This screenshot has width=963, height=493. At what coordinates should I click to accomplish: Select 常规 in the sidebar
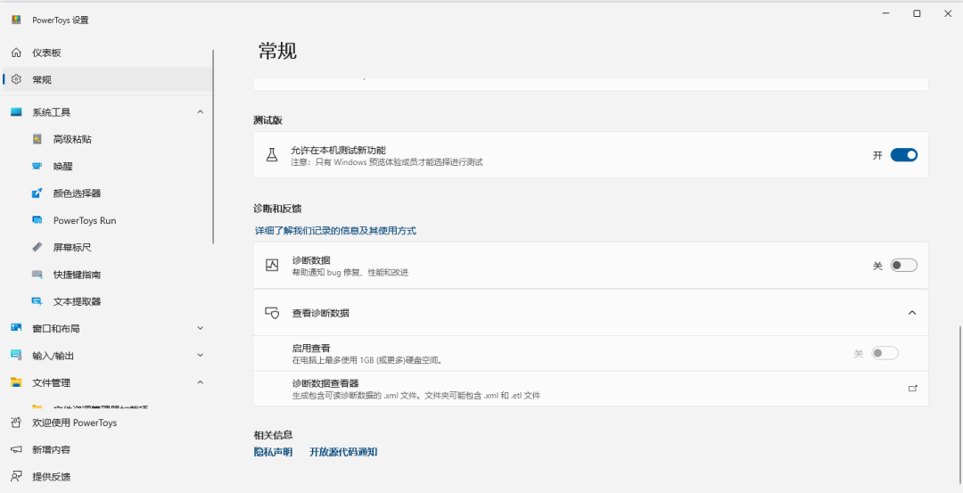point(108,80)
